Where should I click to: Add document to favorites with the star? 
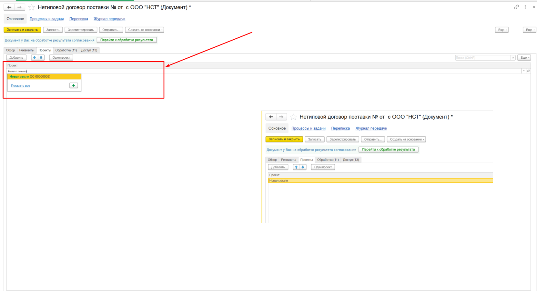click(x=32, y=7)
